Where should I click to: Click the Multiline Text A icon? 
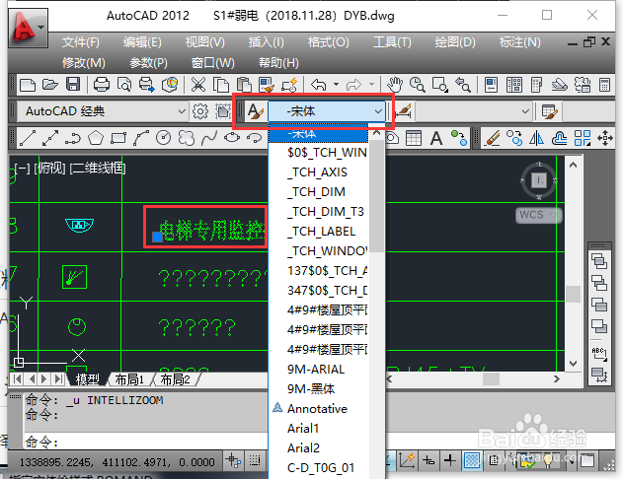tap(436, 138)
